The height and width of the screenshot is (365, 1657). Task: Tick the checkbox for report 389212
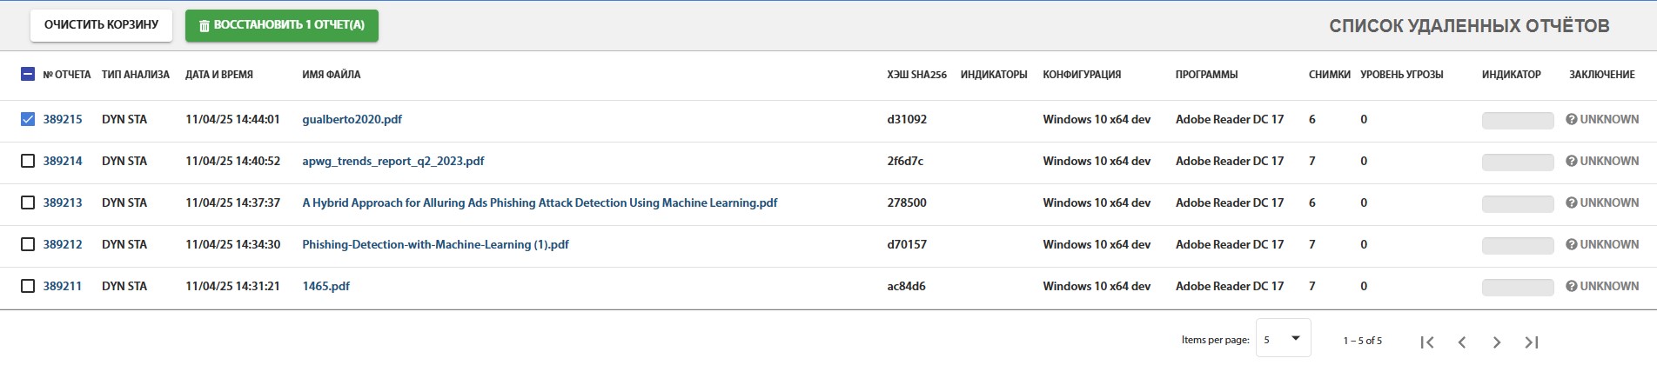(28, 244)
